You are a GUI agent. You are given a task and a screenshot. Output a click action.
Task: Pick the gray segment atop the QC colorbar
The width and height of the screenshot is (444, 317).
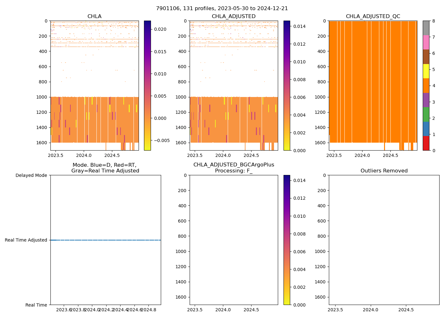point(426,28)
